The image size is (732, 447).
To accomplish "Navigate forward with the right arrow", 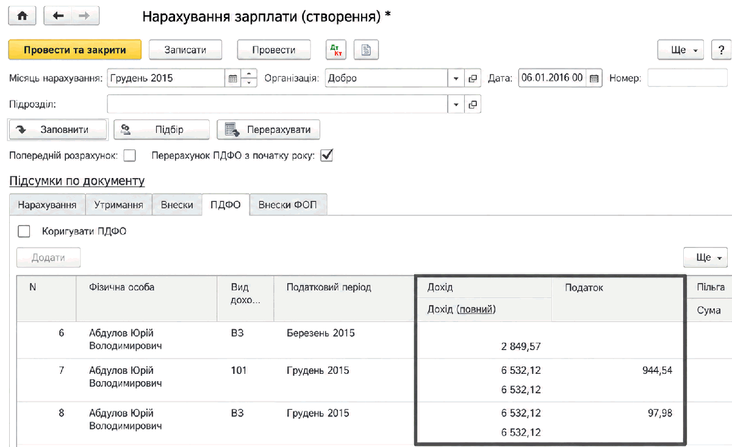I will (85, 16).
